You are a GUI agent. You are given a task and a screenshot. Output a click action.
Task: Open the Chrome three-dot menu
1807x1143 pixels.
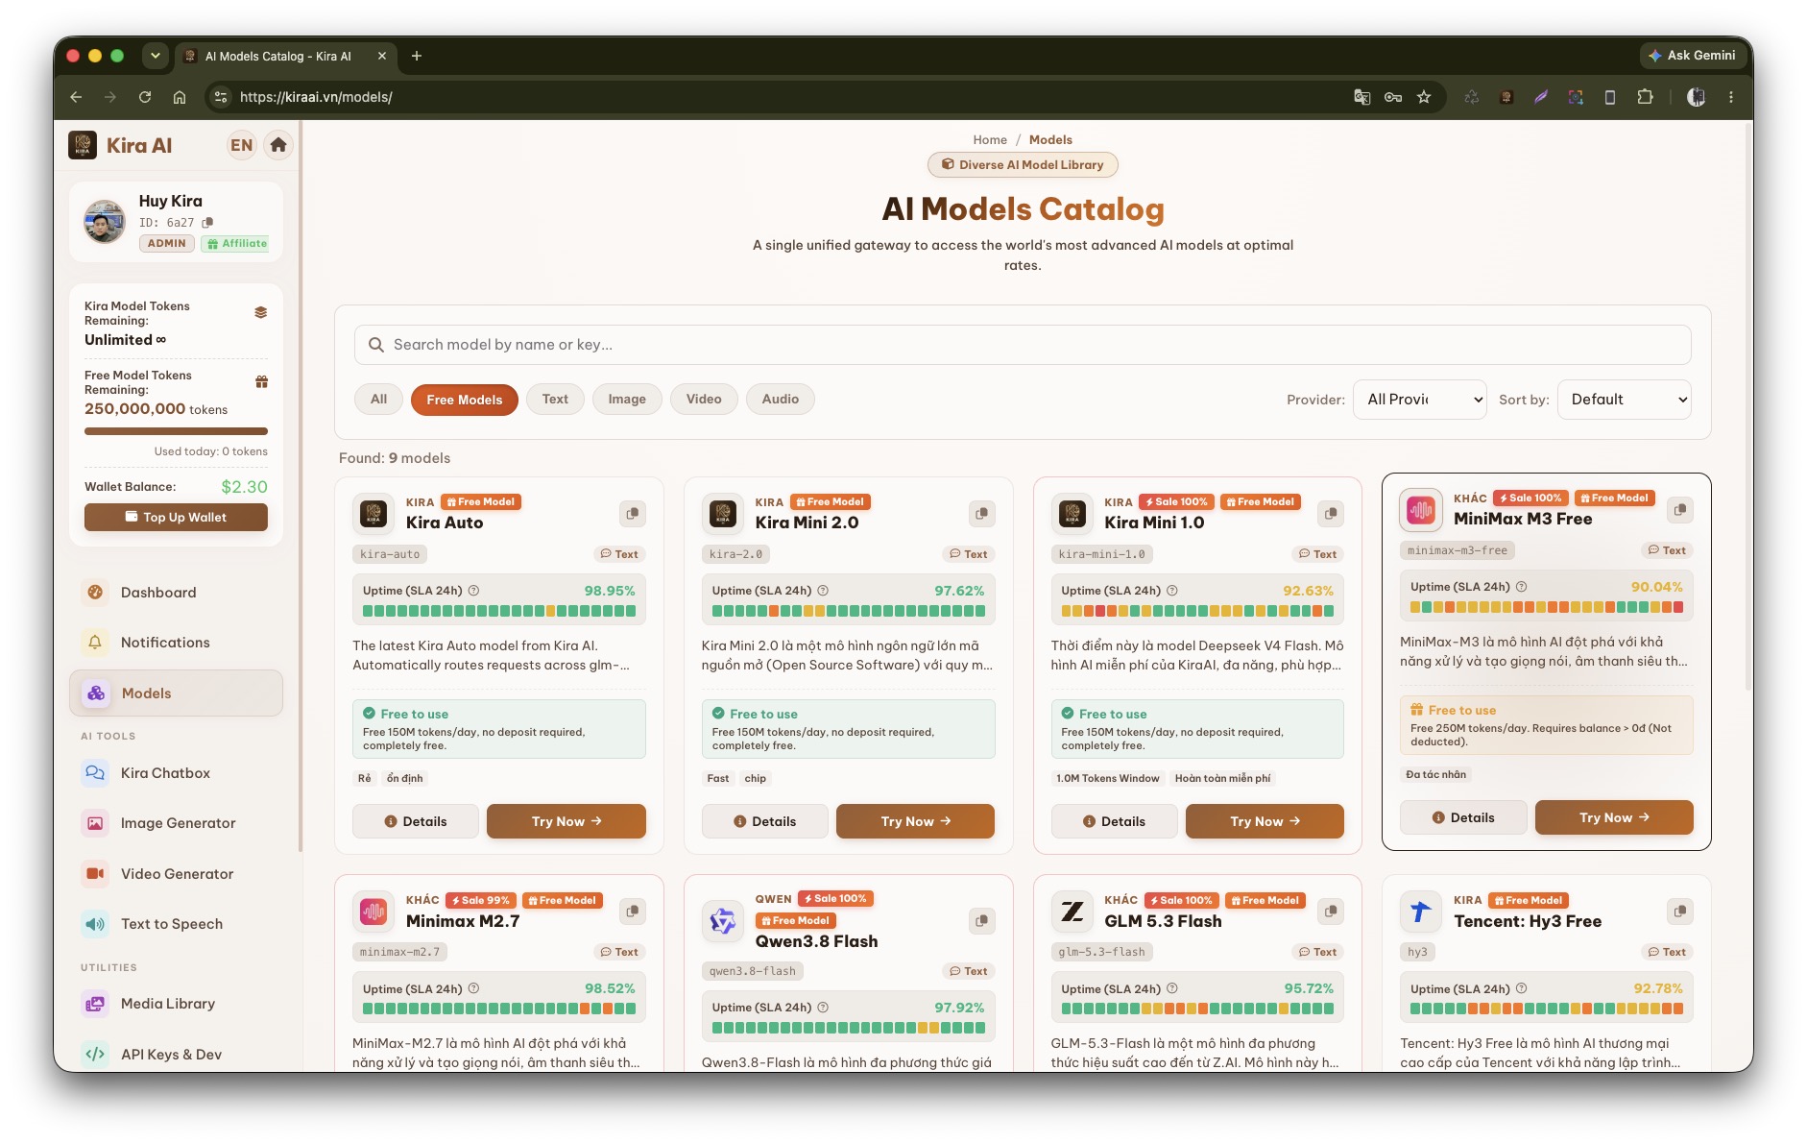pyautogui.click(x=1731, y=97)
